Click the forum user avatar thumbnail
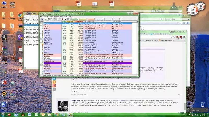The height and width of the screenshot is (117, 209). [x=63, y=106]
